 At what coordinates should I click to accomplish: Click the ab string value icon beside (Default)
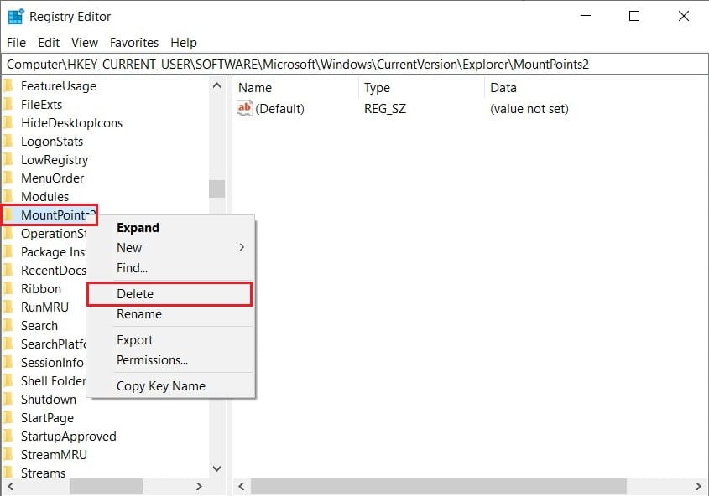pyautogui.click(x=245, y=107)
